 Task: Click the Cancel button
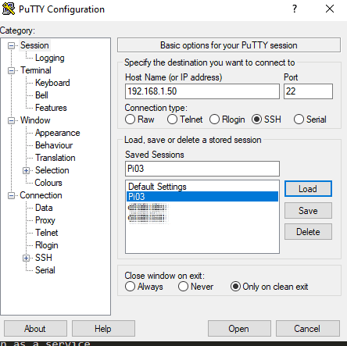coord(308,329)
